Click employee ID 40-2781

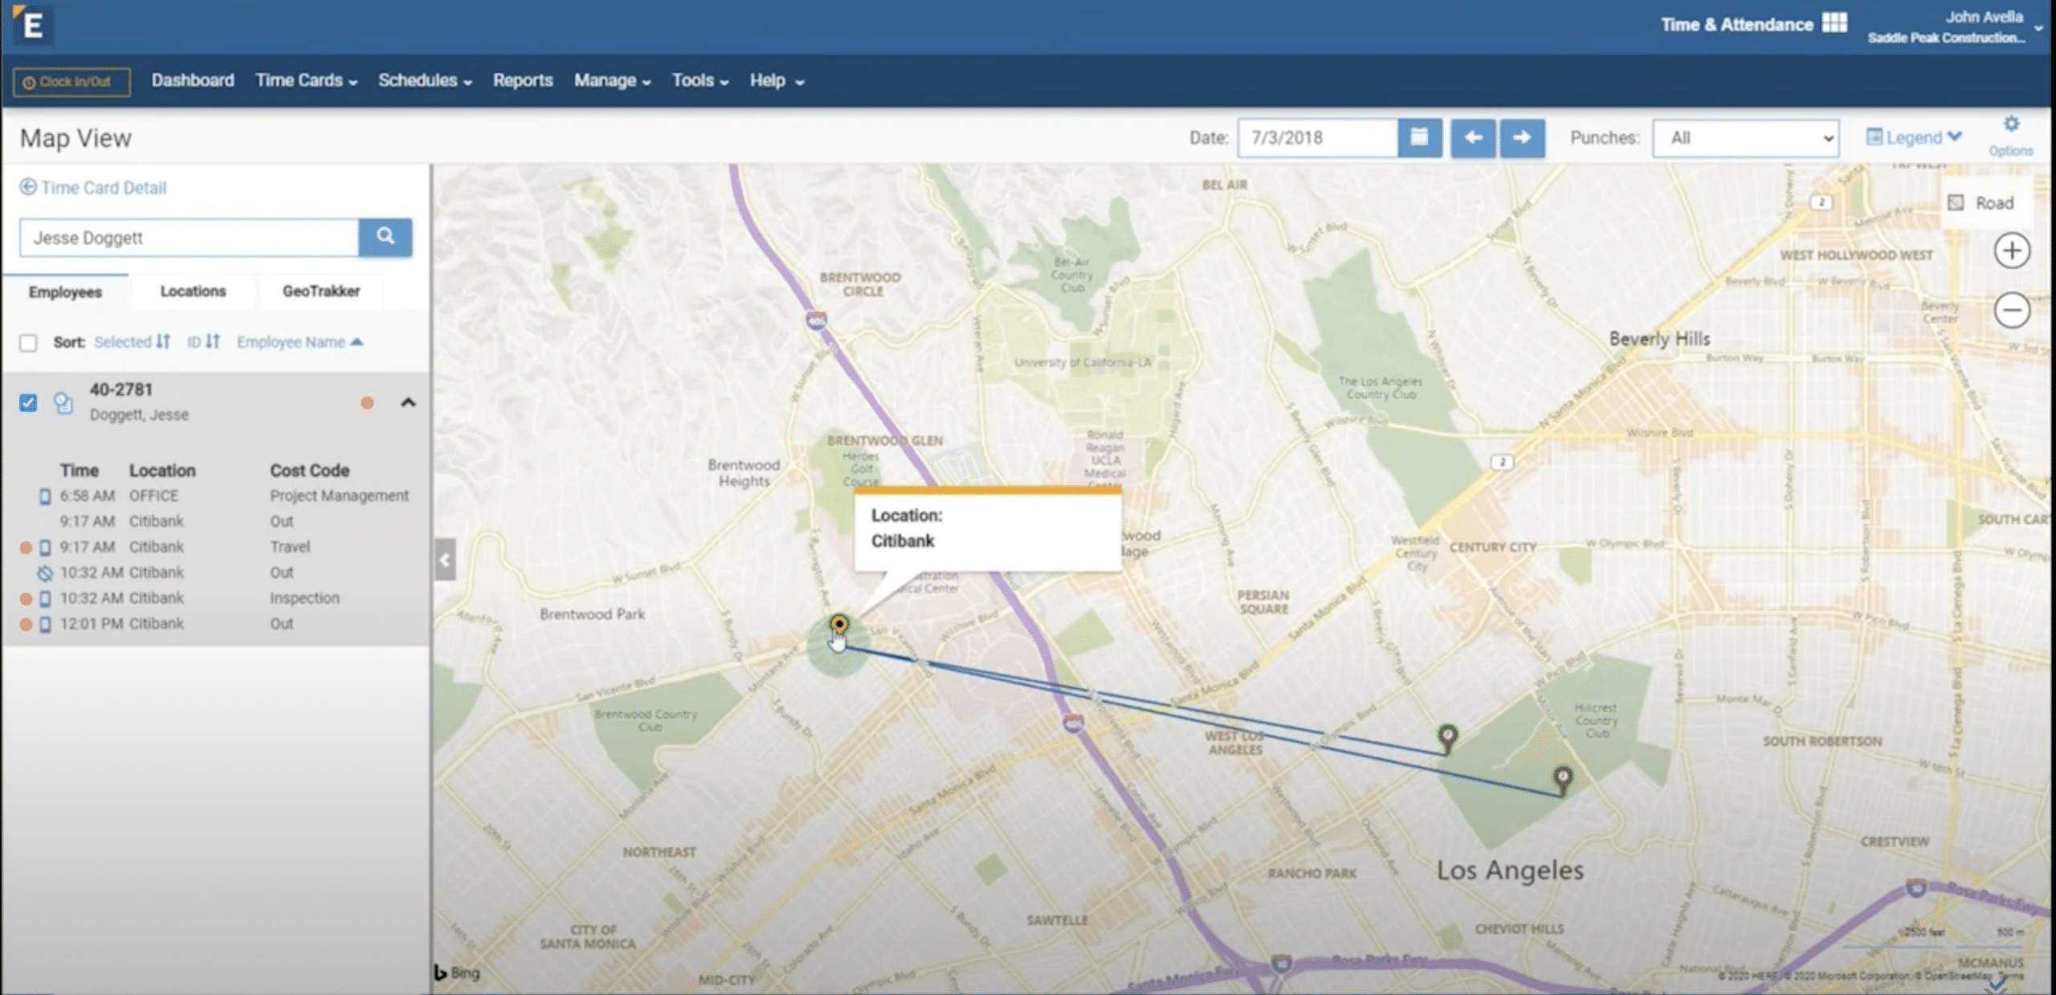pyautogui.click(x=120, y=389)
